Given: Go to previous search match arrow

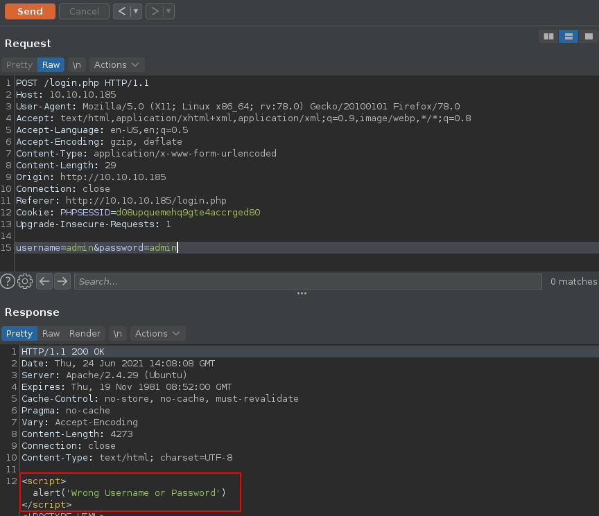Looking at the screenshot, I should 44,281.
